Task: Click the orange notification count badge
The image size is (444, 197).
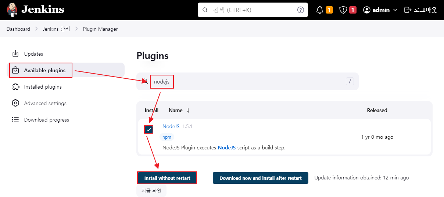Action: pyautogui.click(x=329, y=10)
